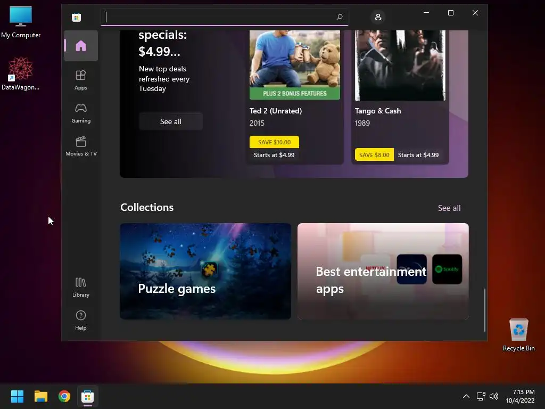Open Best entertainment apps collection

click(x=383, y=271)
